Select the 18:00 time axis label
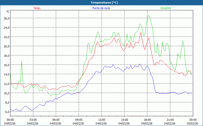 click(147, 120)
